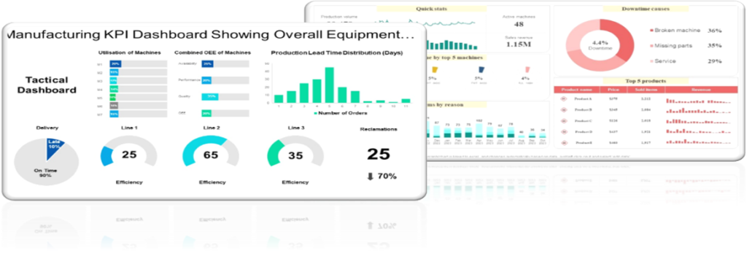The height and width of the screenshot is (272, 747).
Task: Click the Line 2 efficiency gauge showing 65
Action: coord(211,152)
